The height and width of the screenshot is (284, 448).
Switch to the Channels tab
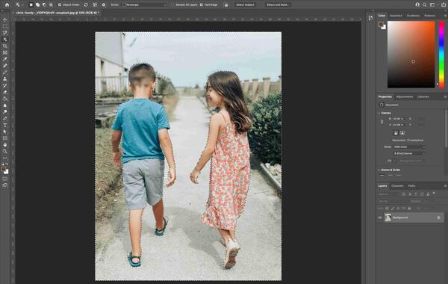[x=397, y=186]
